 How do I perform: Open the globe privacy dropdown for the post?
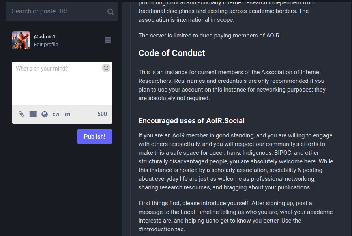point(44,114)
